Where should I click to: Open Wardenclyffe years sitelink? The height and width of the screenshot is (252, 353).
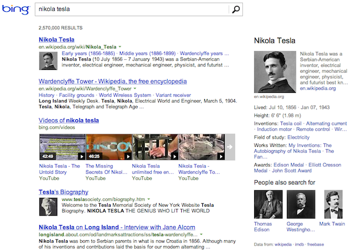(204, 53)
